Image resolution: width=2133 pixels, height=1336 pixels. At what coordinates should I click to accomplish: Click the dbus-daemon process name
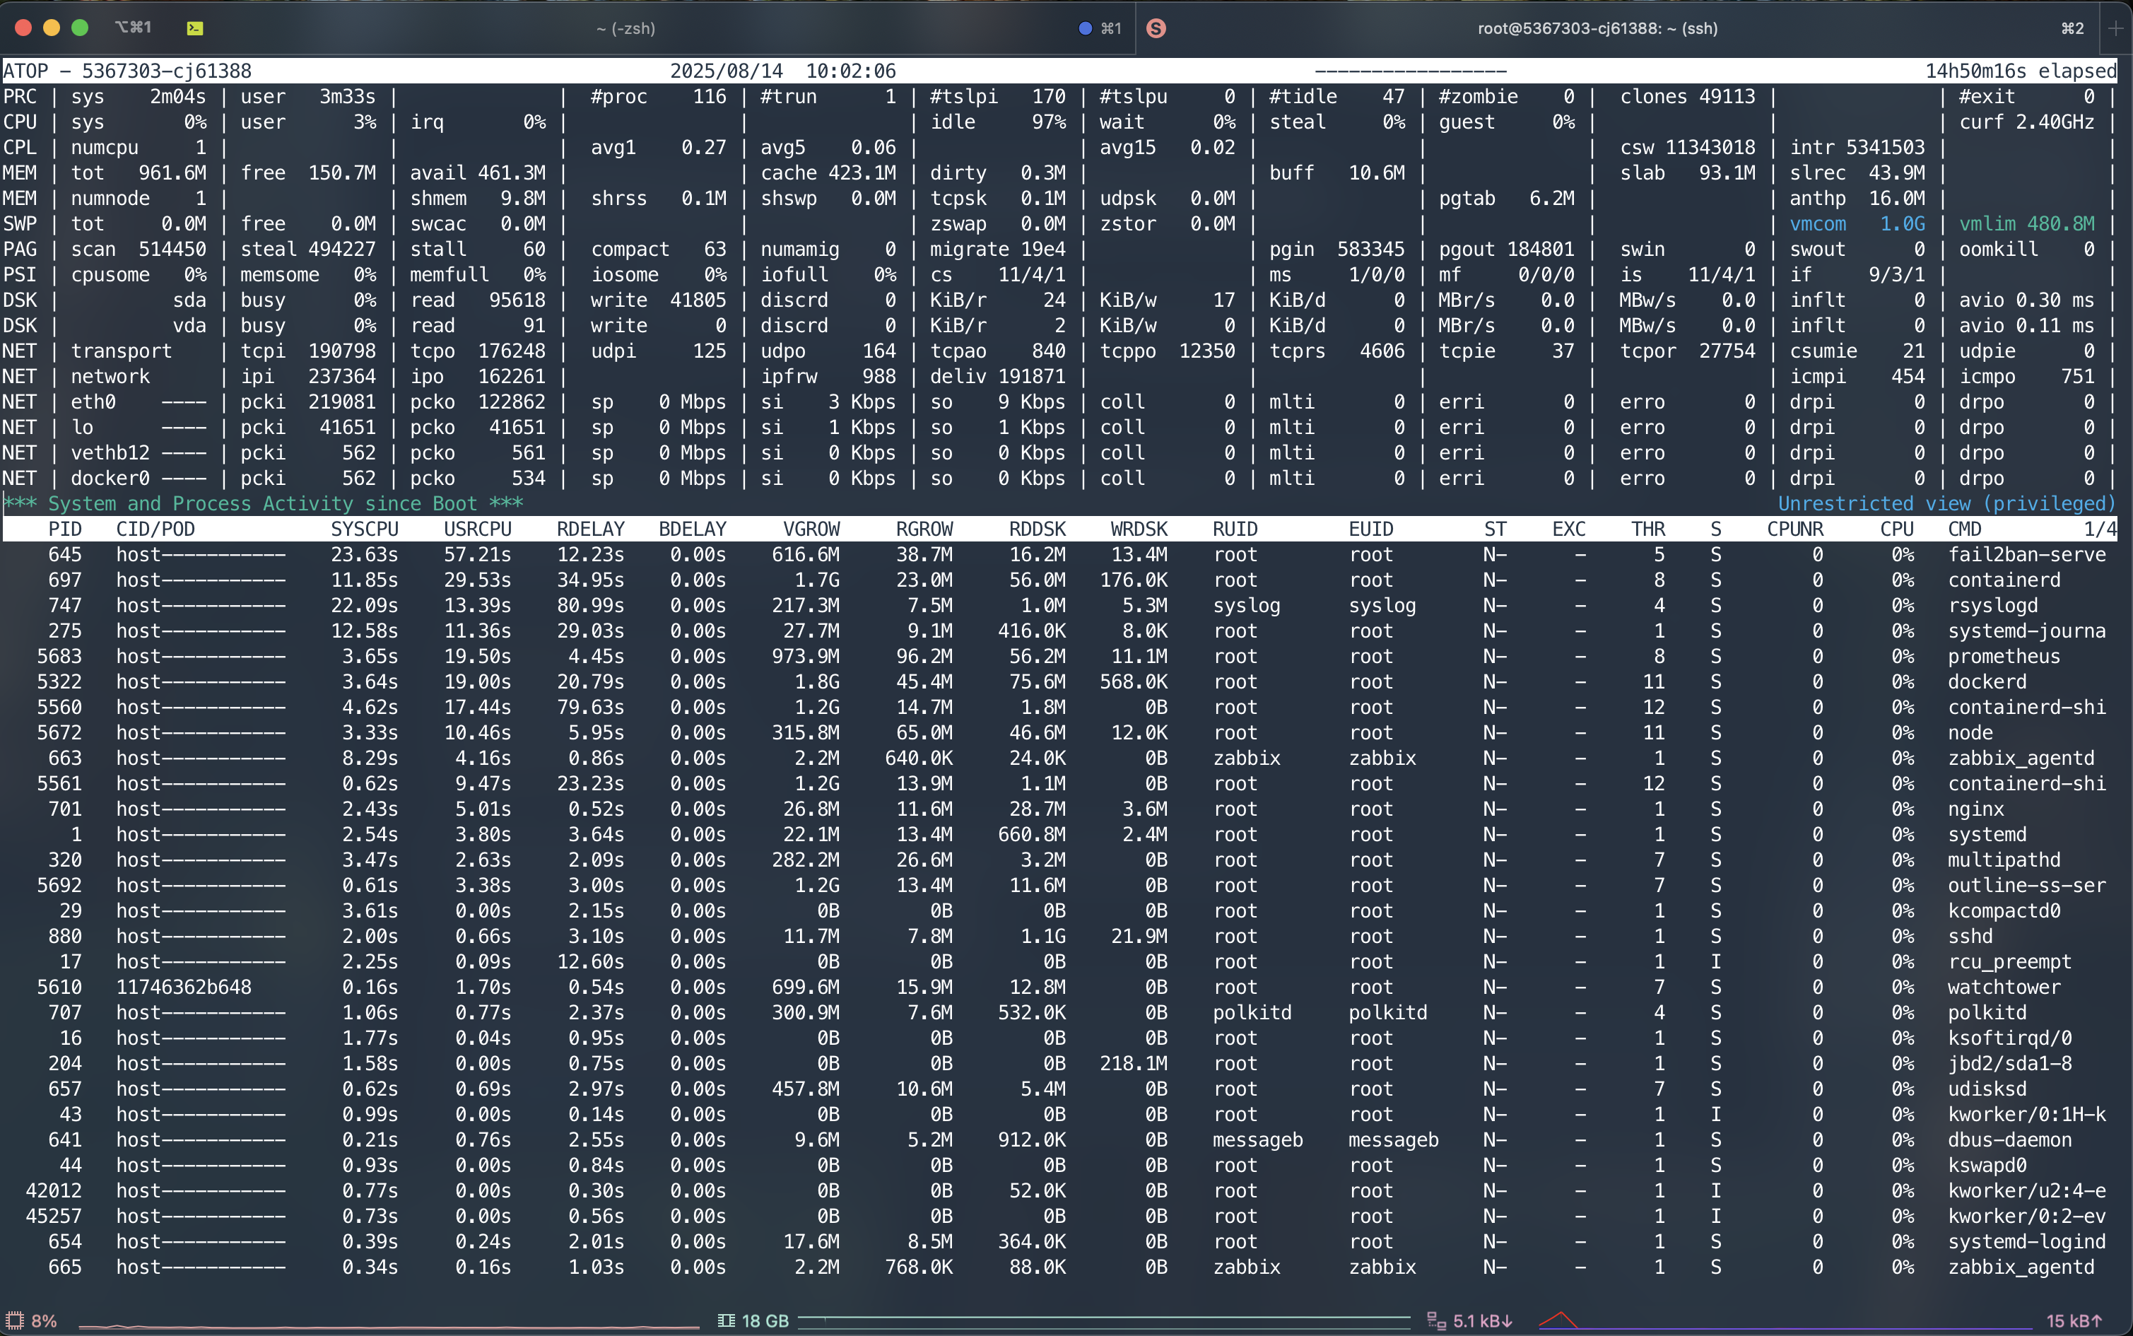tap(2010, 1139)
